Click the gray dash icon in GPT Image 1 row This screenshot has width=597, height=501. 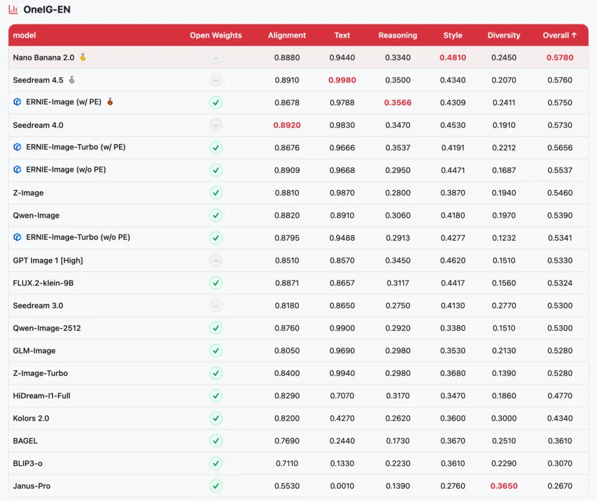click(216, 261)
